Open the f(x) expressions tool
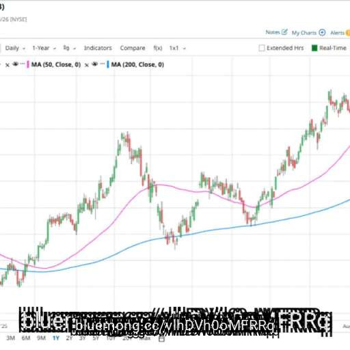 coord(158,48)
